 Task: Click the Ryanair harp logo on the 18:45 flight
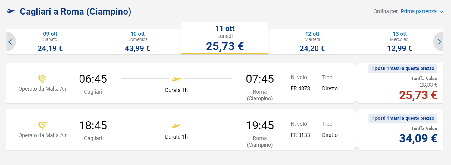pyautogui.click(x=42, y=126)
